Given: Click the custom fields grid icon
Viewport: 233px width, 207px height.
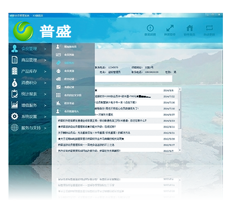Looking at the screenshot, I should pos(58,95).
